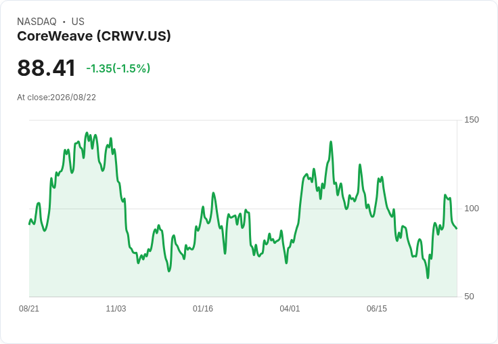Screen dimensions: 498x344
Task: Click the 04/01 date axis label
Action: [x=290, y=309]
